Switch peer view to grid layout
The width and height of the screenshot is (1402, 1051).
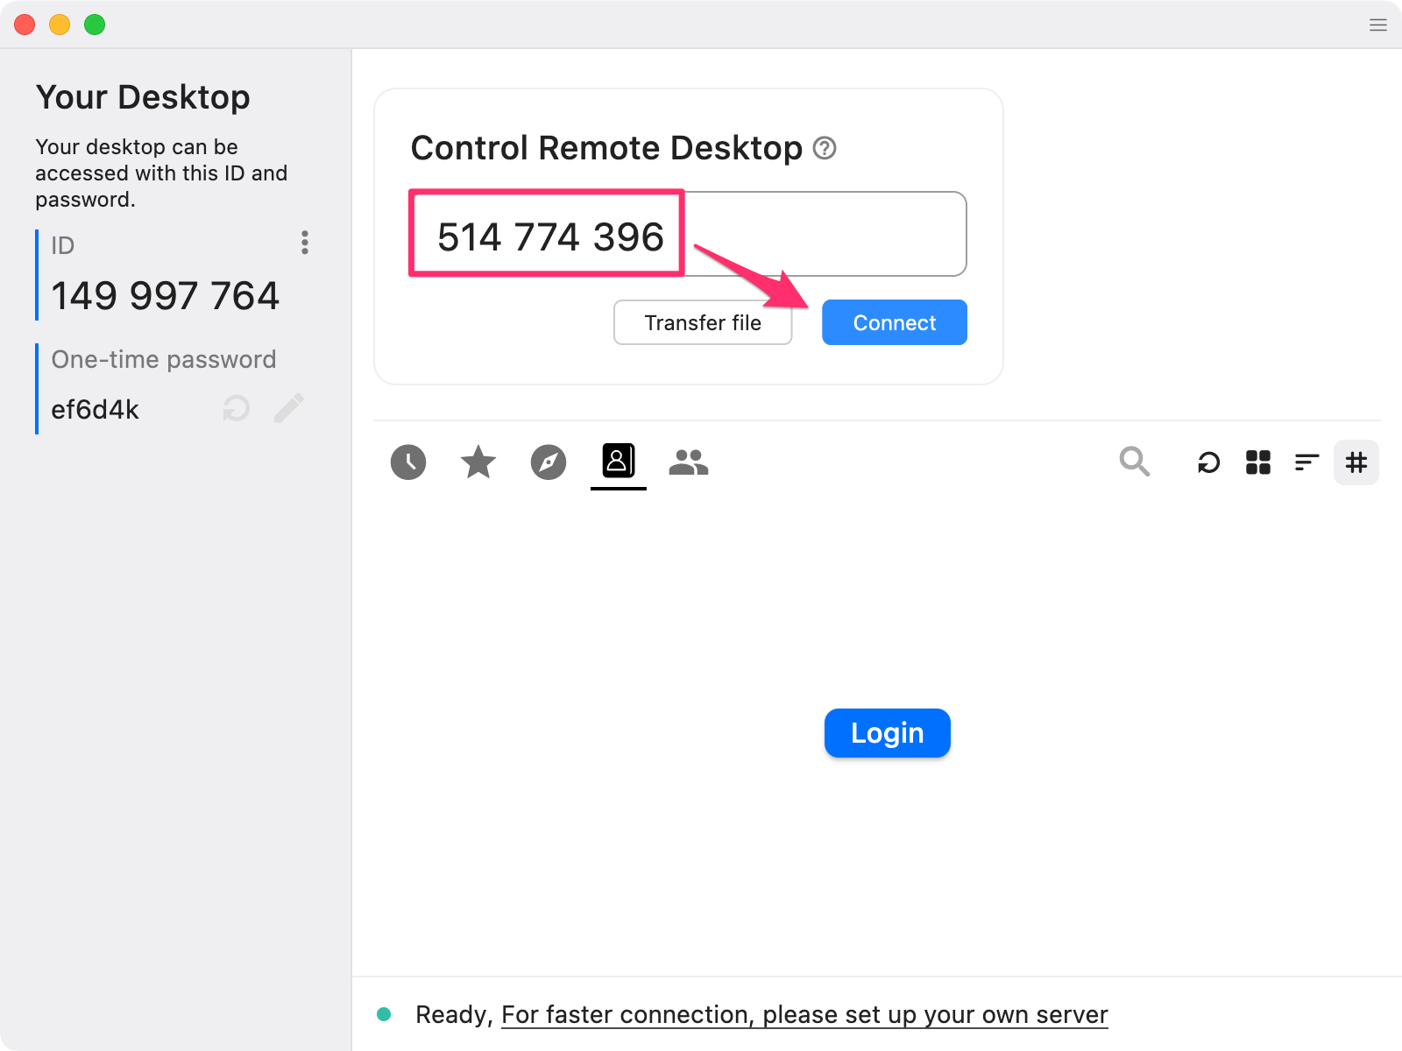(x=1257, y=462)
